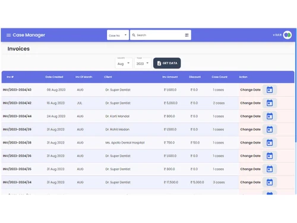Viewport: 297px width, 223px height.
Task: Click the Discount column header
Action: (x=195, y=77)
